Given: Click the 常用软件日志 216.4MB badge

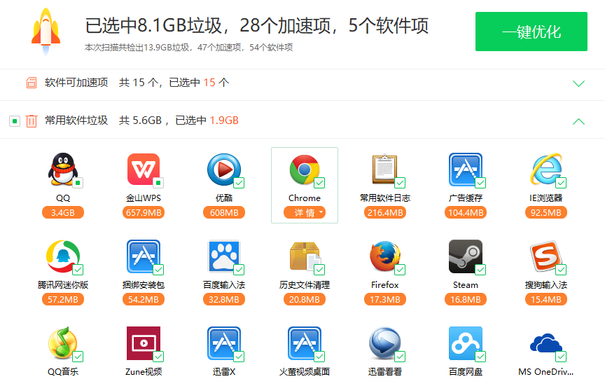Looking at the screenshot, I should (384, 213).
